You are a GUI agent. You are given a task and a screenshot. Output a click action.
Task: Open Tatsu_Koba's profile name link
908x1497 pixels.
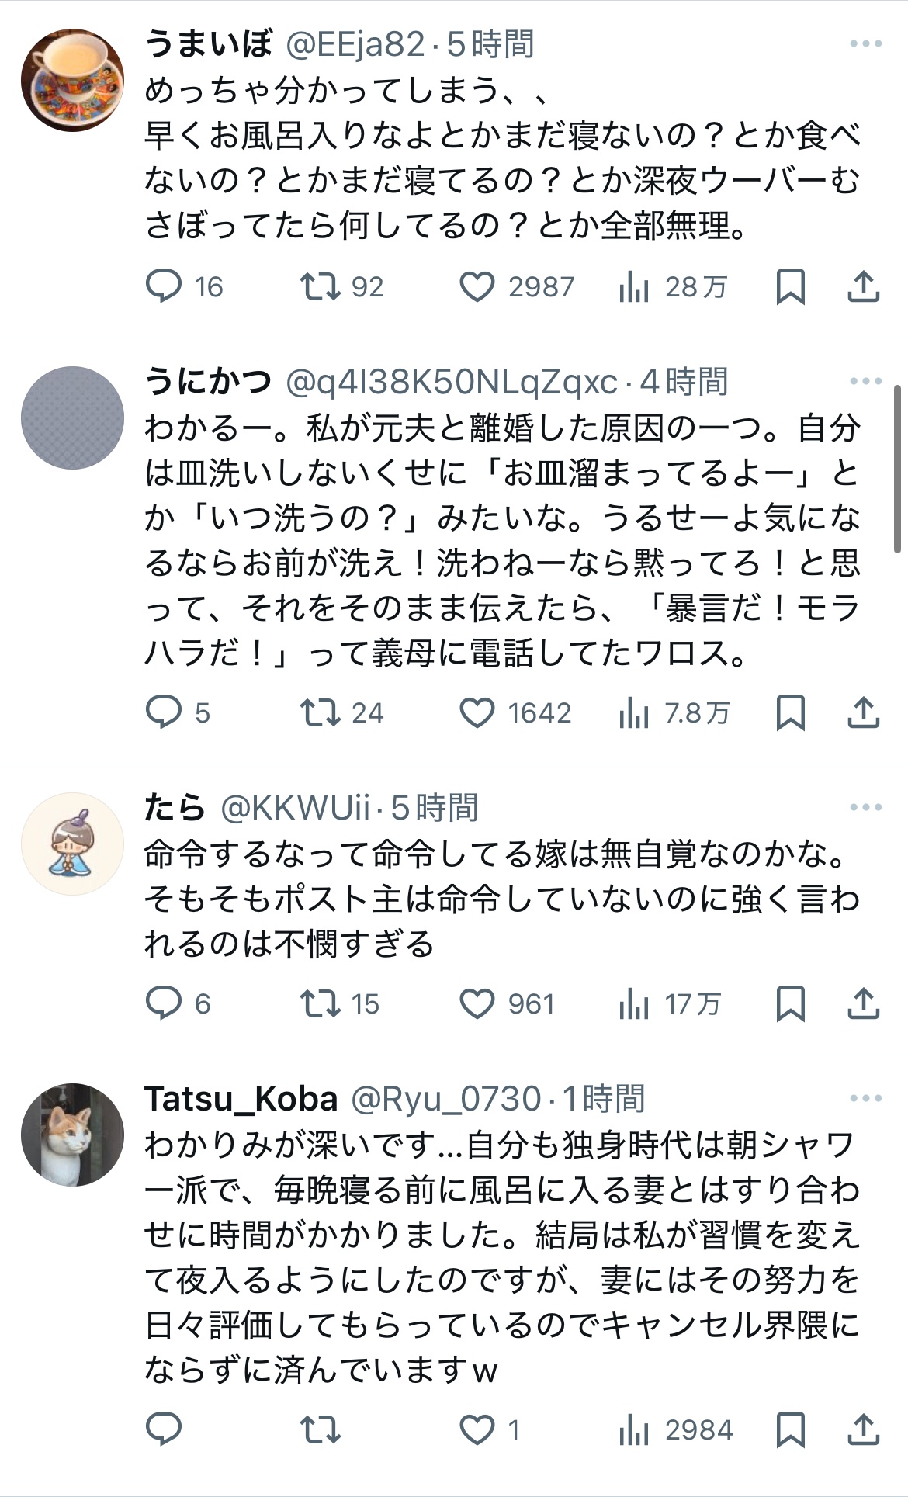pos(241,1099)
